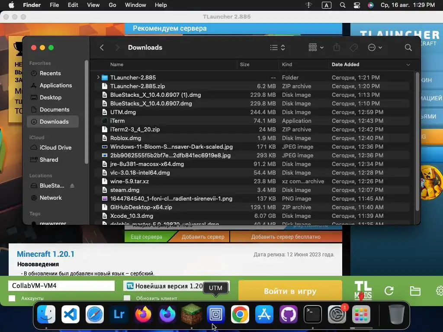Open the Finder group-by dropdown
The width and height of the screenshot is (443, 332).
[316, 48]
